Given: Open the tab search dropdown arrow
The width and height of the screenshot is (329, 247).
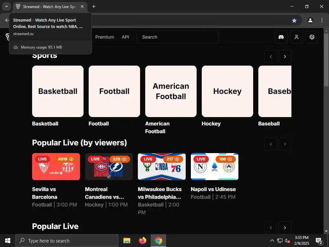Looking at the screenshot, I should [x=6, y=6].
